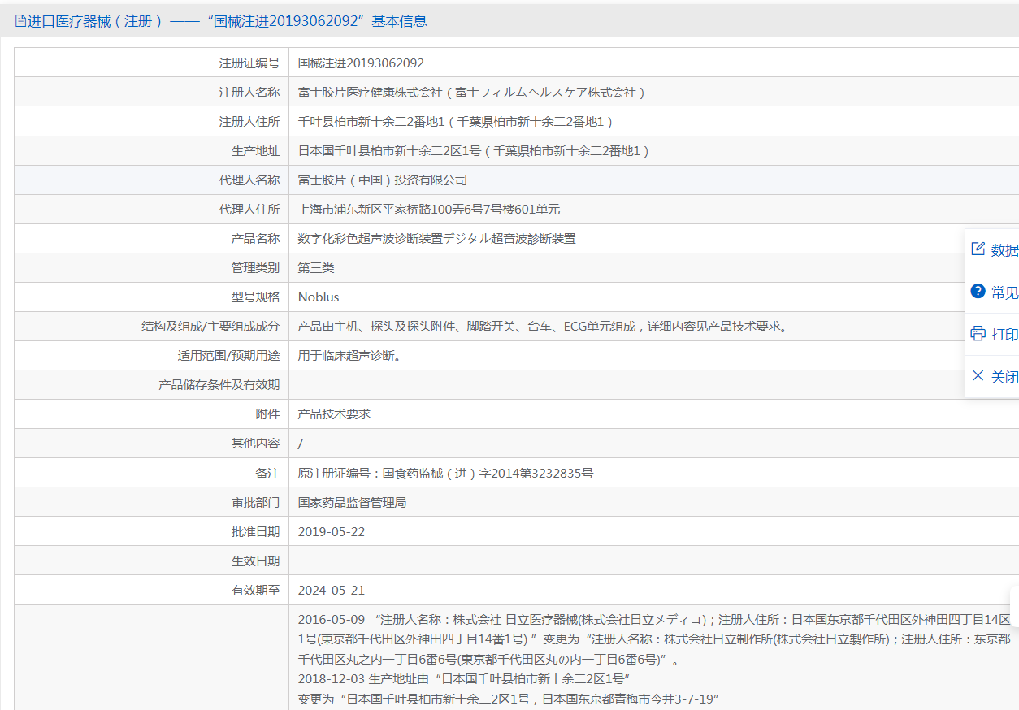Click the 管理类别 label cell
The height and width of the screenshot is (710, 1019).
pyautogui.click(x=152, y=268)
